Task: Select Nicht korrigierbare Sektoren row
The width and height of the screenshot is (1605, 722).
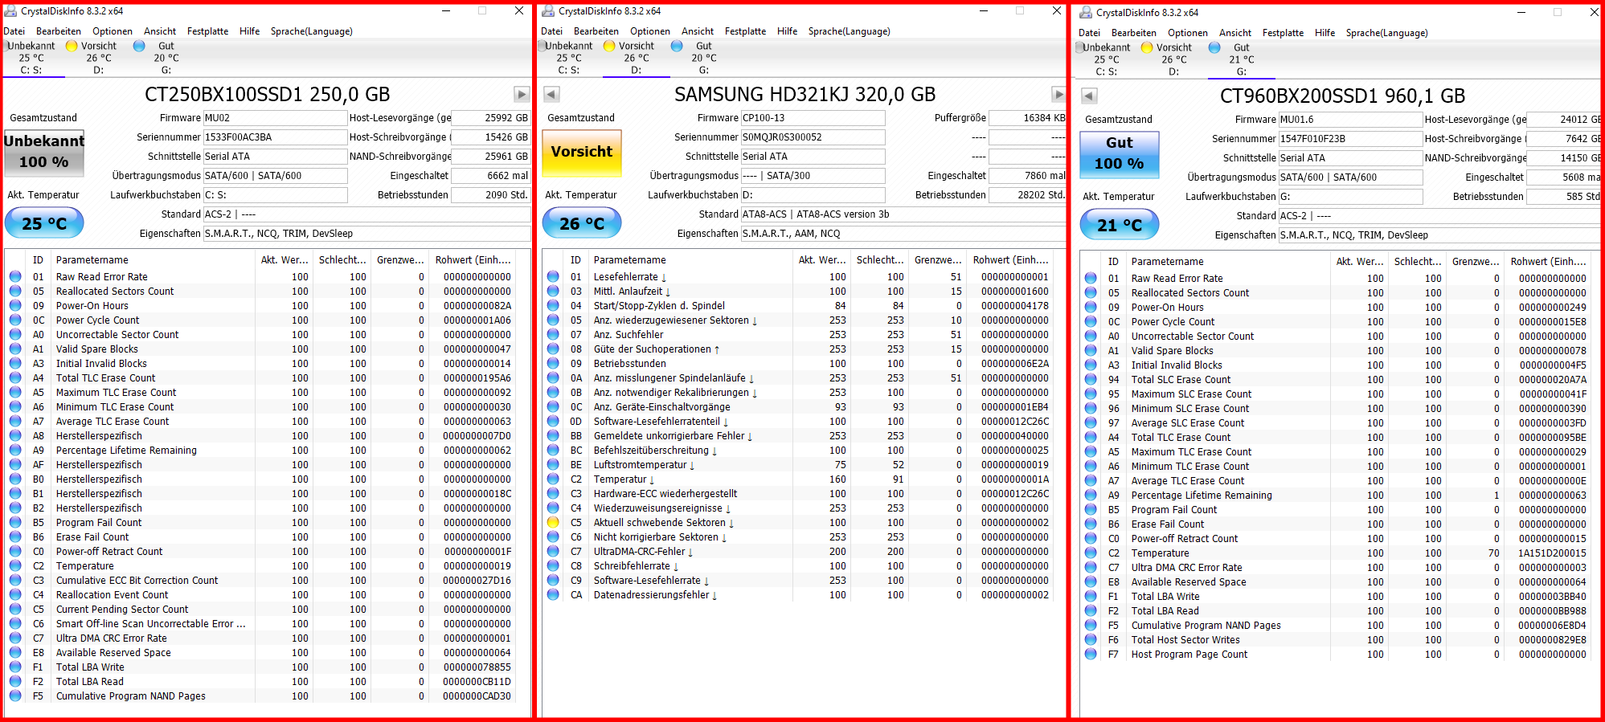Action: pyautogui.click(x=799, y=536)
